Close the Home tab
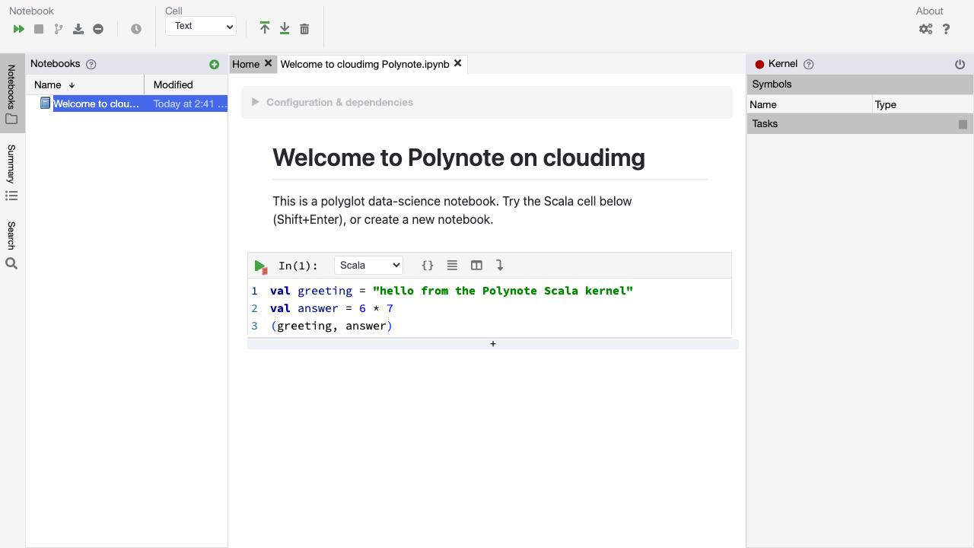974x548 pixels. [x=268, y=63]
